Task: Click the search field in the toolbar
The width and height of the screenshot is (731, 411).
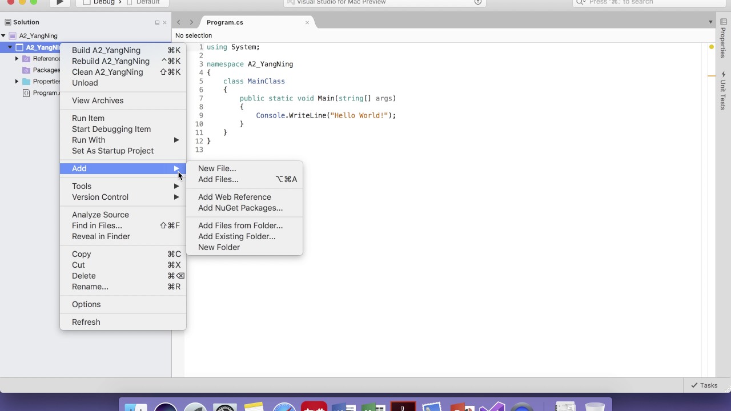Action: 649,2
